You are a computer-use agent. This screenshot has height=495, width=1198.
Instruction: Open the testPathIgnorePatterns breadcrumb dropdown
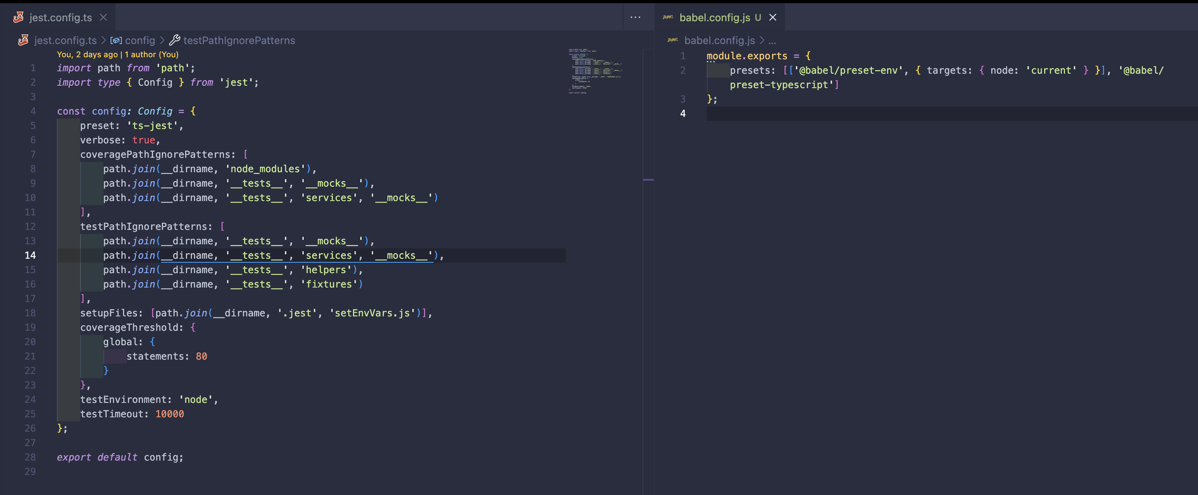click(x=239, y=40)
